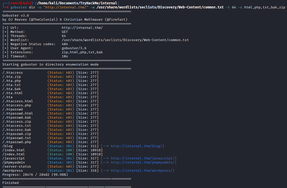The height and width of the screenshot is (188, 287).
Task: Click the /phpmyadmin result path
Action: click(x=14, y=162)
